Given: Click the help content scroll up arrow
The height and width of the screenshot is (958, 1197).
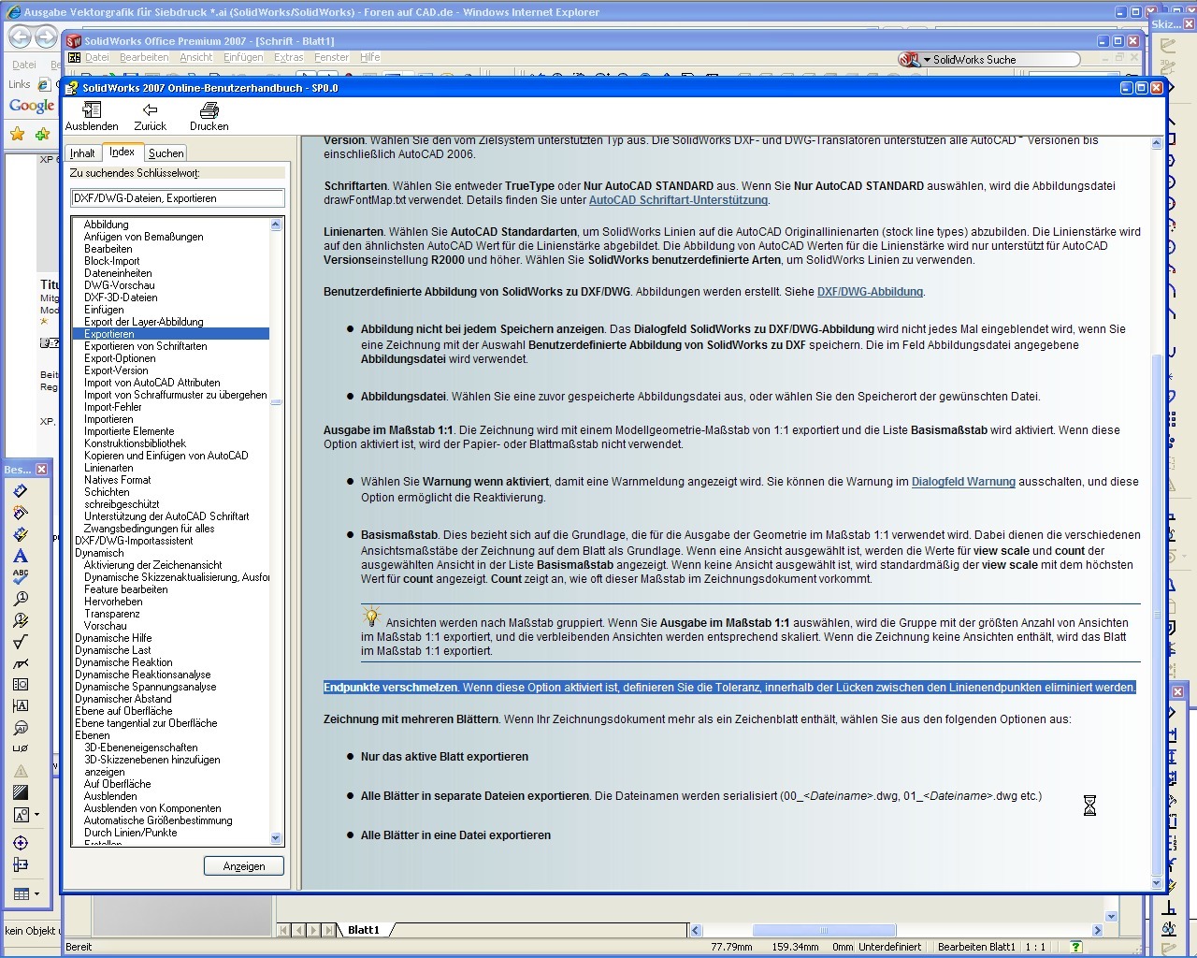Looking at the screenshot, I should pos(1157,143).
